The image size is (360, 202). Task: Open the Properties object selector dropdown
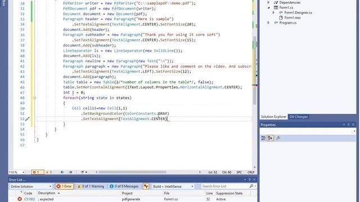354,131
